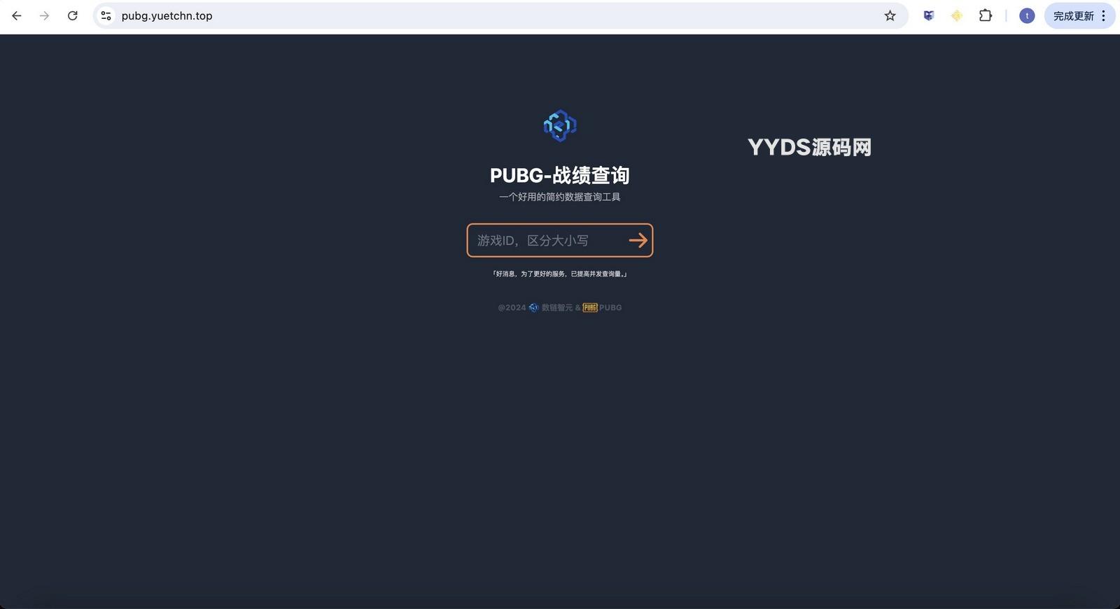
Task: Click the 完成更新 button
Action: coord(1072,15)
